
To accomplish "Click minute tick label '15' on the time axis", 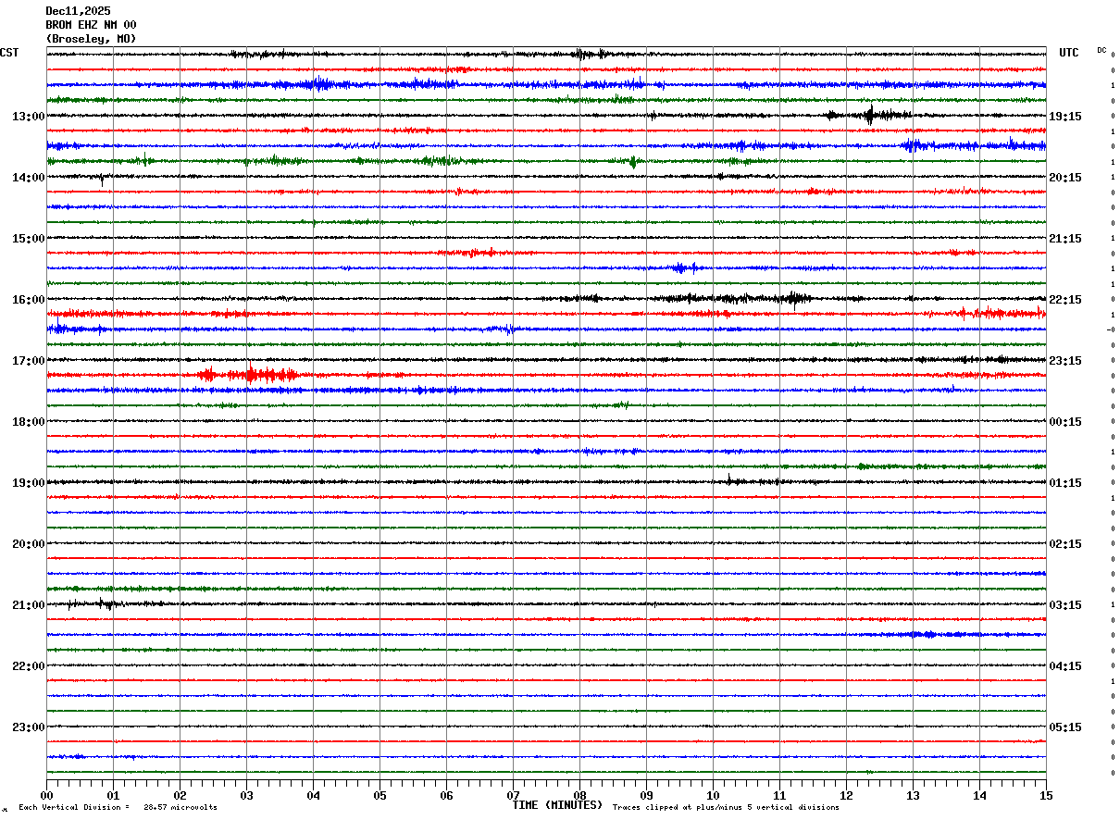I will (x=1046, y=795).
